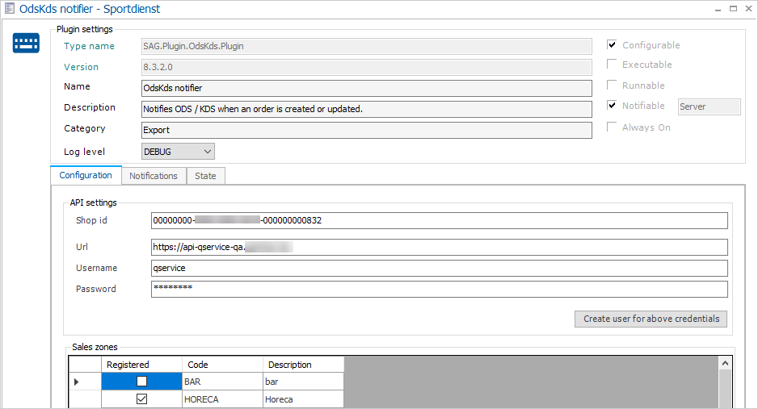Click the Password field
This screenshot has width=758, height=409.
tap(439, 289)
